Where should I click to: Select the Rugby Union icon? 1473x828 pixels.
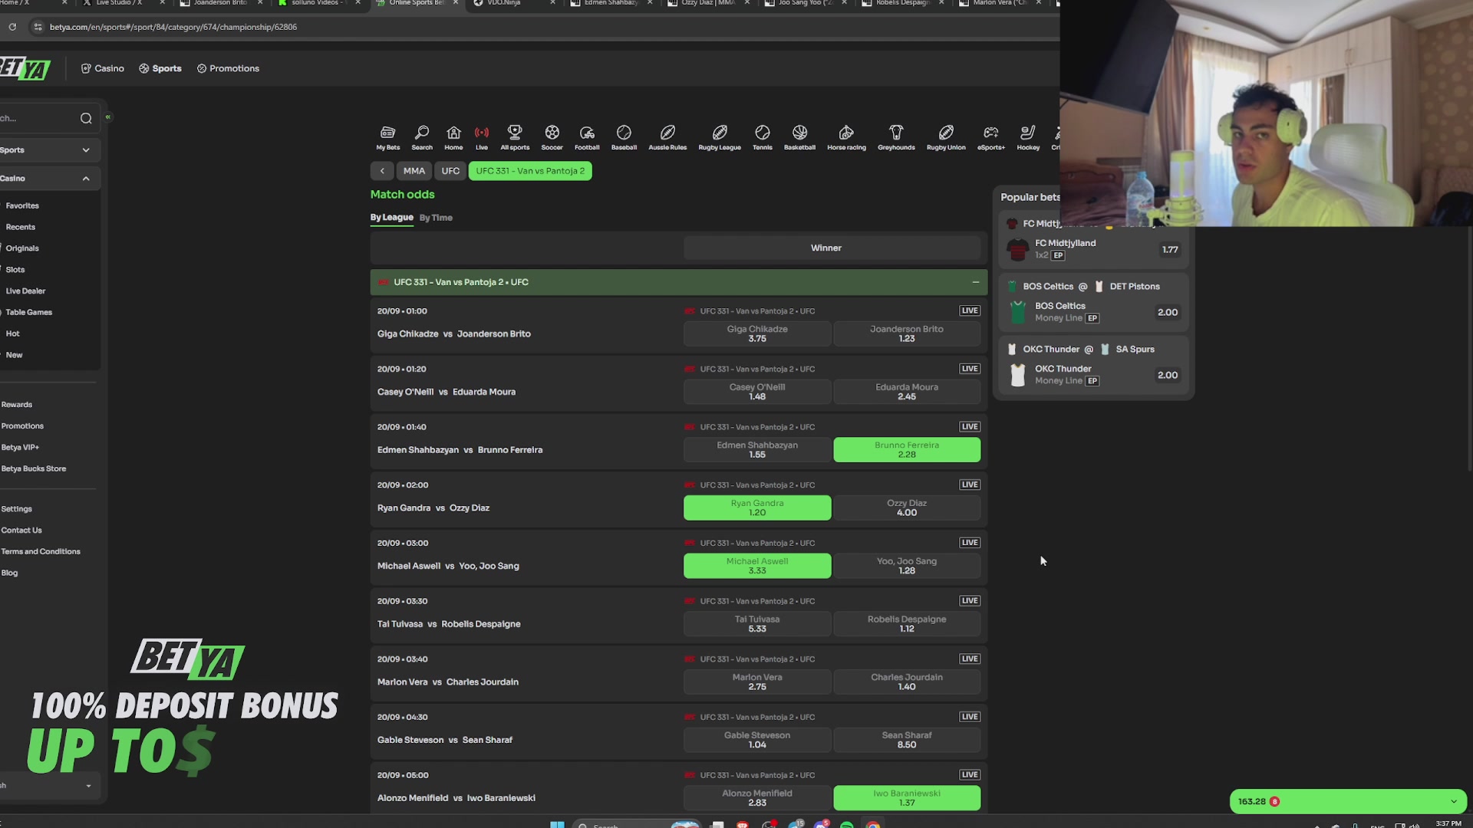point(946,138)
